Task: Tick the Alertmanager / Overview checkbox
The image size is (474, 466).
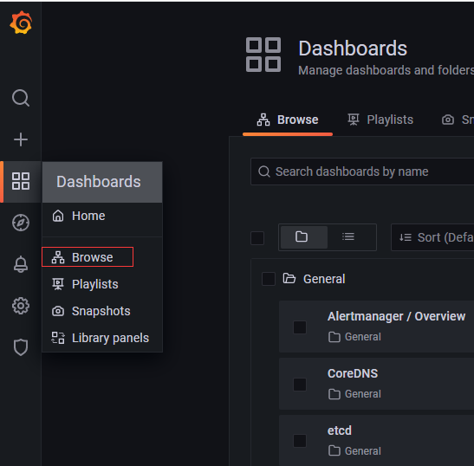Action: (x=300, y=327)
